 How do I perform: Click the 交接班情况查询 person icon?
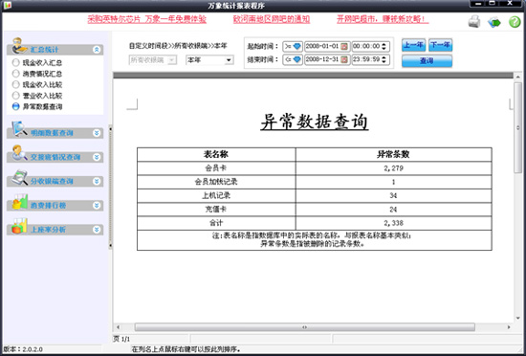[x=19, y=153]
